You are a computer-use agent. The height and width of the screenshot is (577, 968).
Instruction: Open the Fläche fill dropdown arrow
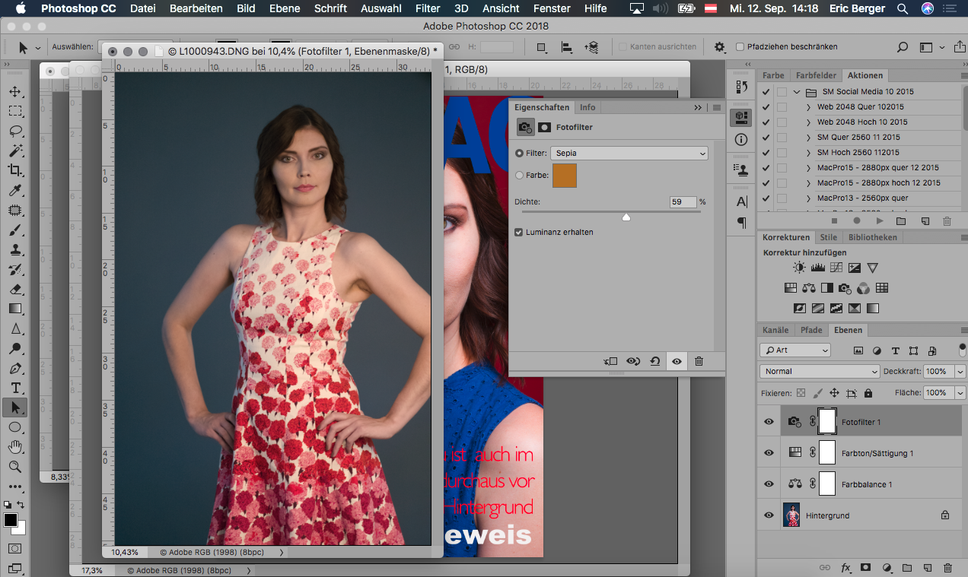click(x=960, y=393)
